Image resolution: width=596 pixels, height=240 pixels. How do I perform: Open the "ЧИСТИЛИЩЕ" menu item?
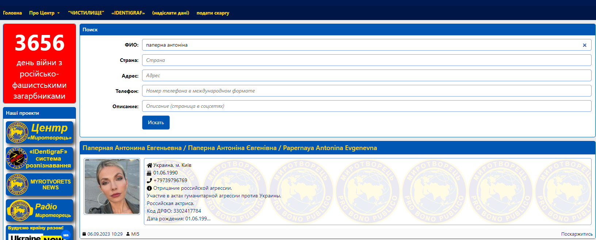point(86,13)
